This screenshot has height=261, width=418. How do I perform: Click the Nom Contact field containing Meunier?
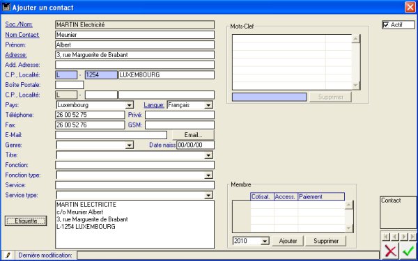135,35
